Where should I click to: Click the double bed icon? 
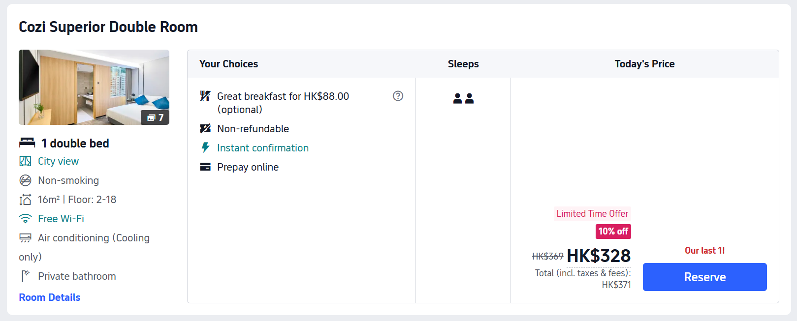coord(27,143)
